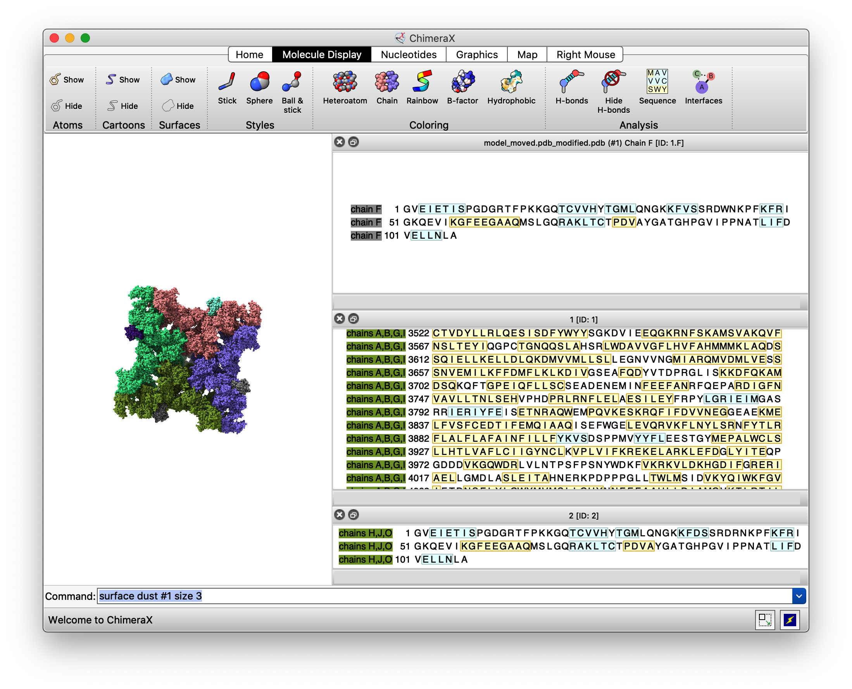
Task: Hide Surfaces display
Action: click(179, 106)
